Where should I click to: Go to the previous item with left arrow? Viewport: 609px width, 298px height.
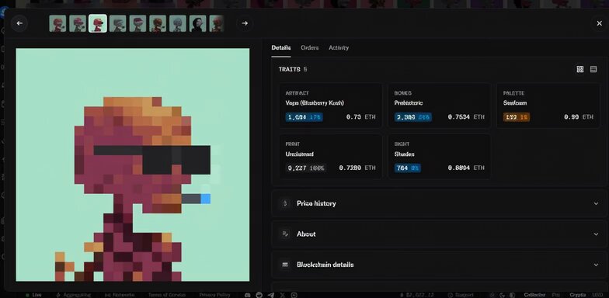[x=19, y=23]
